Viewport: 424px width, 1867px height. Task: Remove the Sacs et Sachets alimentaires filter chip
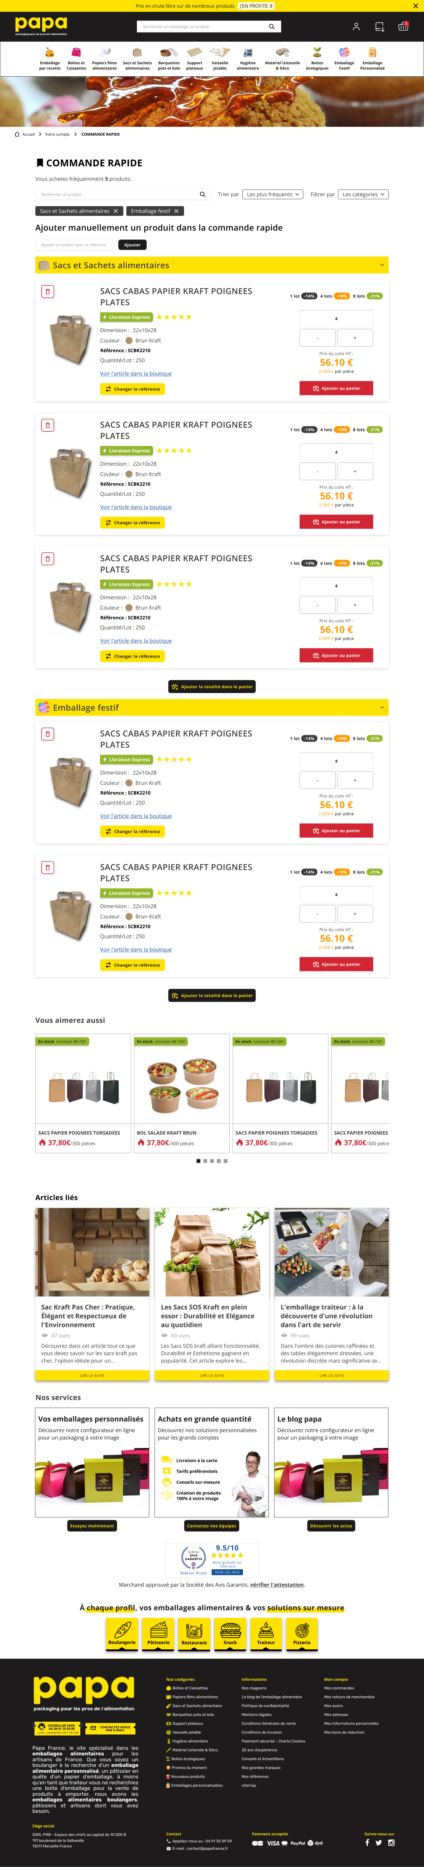pyautogui.click(x=116, y=211)
